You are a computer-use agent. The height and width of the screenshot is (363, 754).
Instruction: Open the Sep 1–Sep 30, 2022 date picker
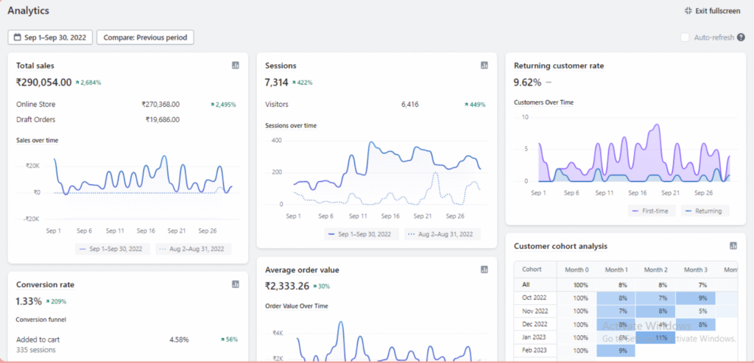tap(51, 38)
